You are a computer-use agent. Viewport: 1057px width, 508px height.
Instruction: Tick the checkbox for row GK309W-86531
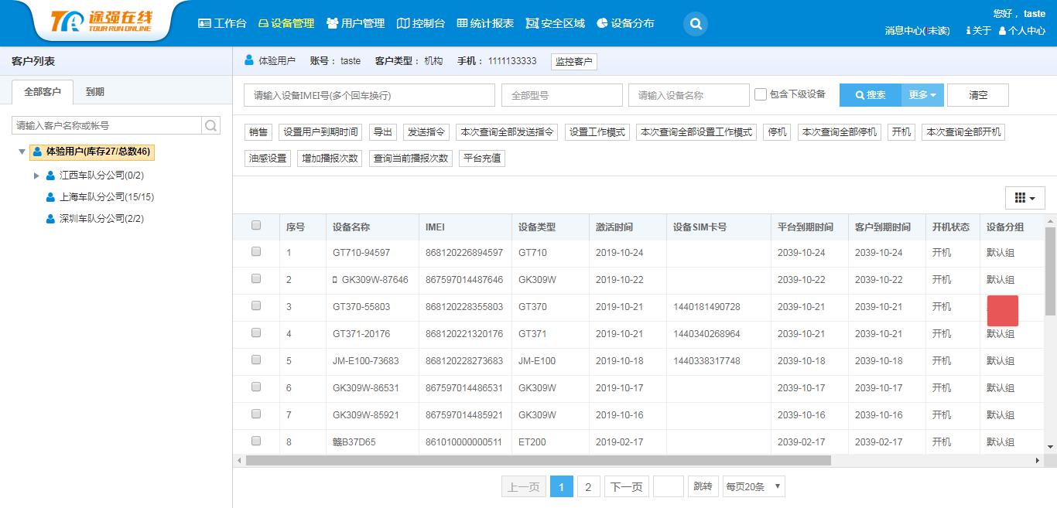pyautogui.click(x=256, y=387)
